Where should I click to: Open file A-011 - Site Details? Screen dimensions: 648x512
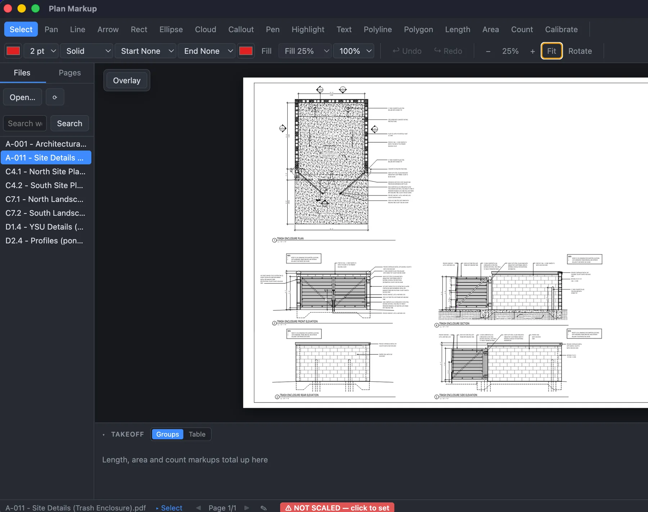(x=46, y=158)
